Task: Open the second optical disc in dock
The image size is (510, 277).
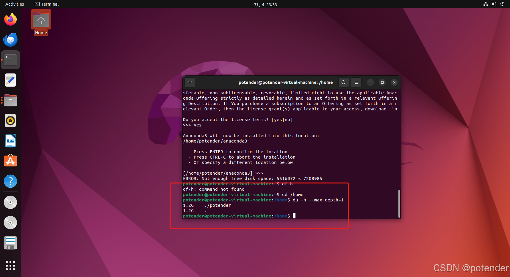Action: click(x=10, y=223)
